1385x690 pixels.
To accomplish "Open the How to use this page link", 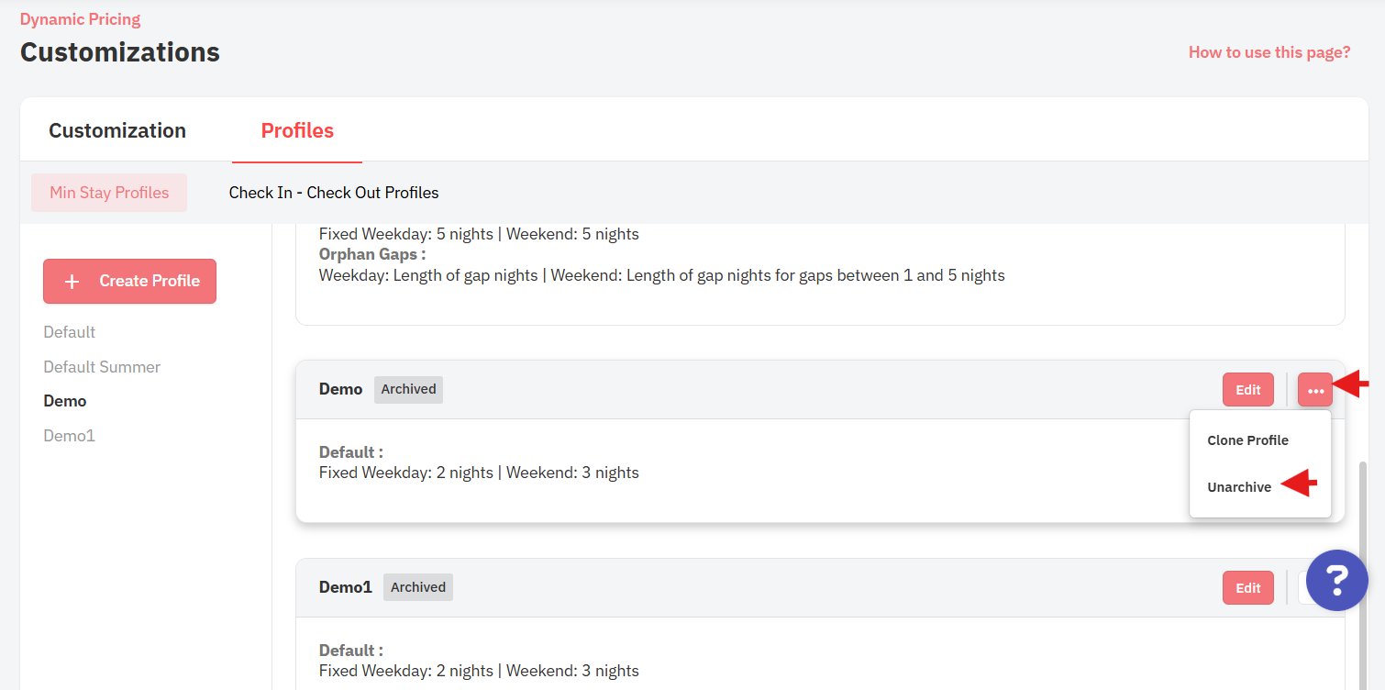I will click(1269, 52).
